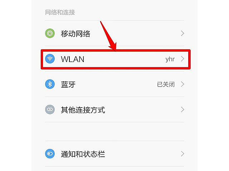Expand WLAN settings via its chevron
The width and height of the screenshot is (229, 171).
point(182,59)
